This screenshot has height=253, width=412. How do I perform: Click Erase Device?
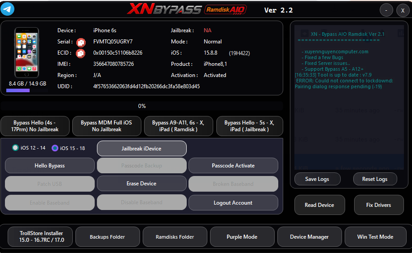click(142, 184)
